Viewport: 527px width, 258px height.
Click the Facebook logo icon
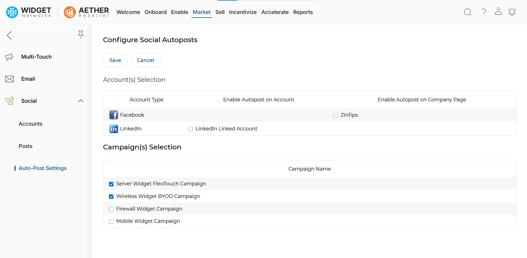(x=113, y=115)
